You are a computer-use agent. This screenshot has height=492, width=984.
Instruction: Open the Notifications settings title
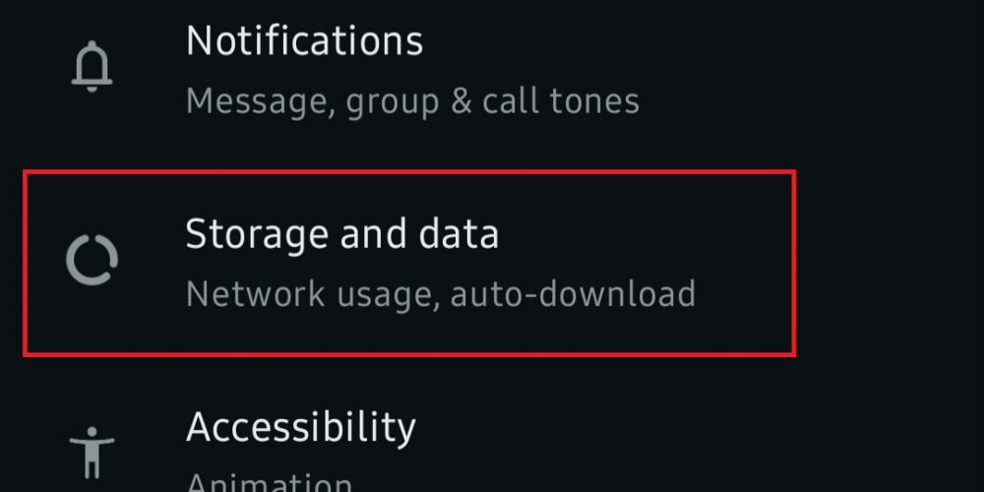(x=304, y=40)
